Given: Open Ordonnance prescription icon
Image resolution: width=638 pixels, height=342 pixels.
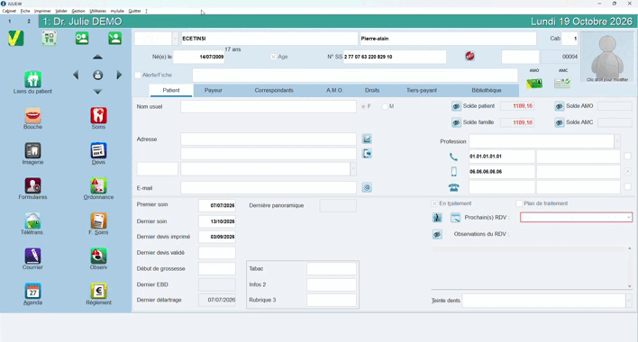Looking at the screenshot, I should [x=98, y=185].
